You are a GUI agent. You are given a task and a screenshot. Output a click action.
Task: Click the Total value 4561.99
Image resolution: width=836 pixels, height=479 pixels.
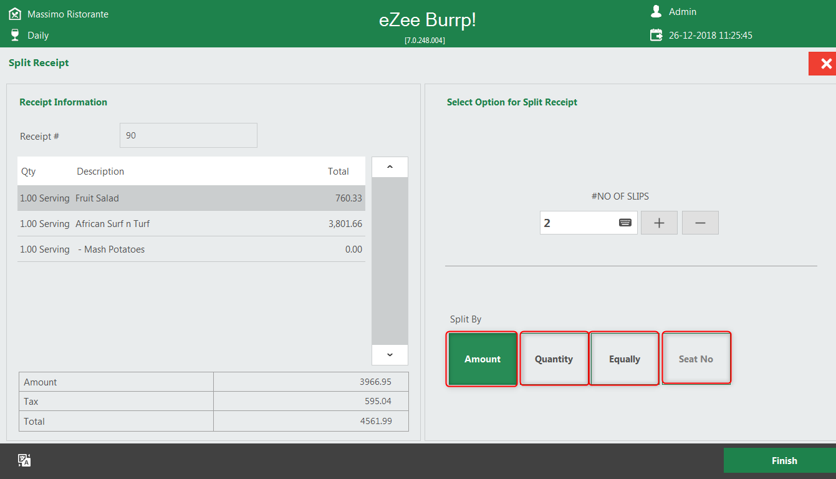[376, 421]
